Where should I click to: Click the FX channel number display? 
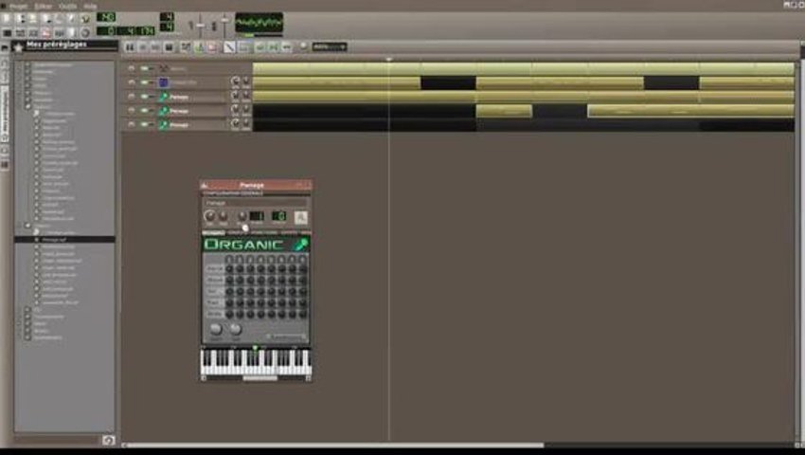(x=279, y=216)
